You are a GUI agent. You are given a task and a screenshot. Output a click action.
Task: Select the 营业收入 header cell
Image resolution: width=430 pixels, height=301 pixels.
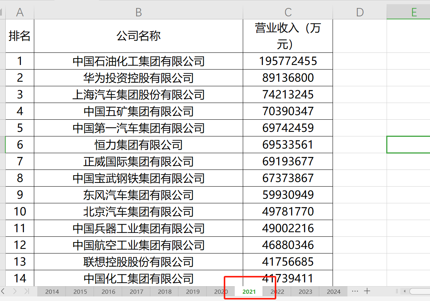(x=288, y=35)
